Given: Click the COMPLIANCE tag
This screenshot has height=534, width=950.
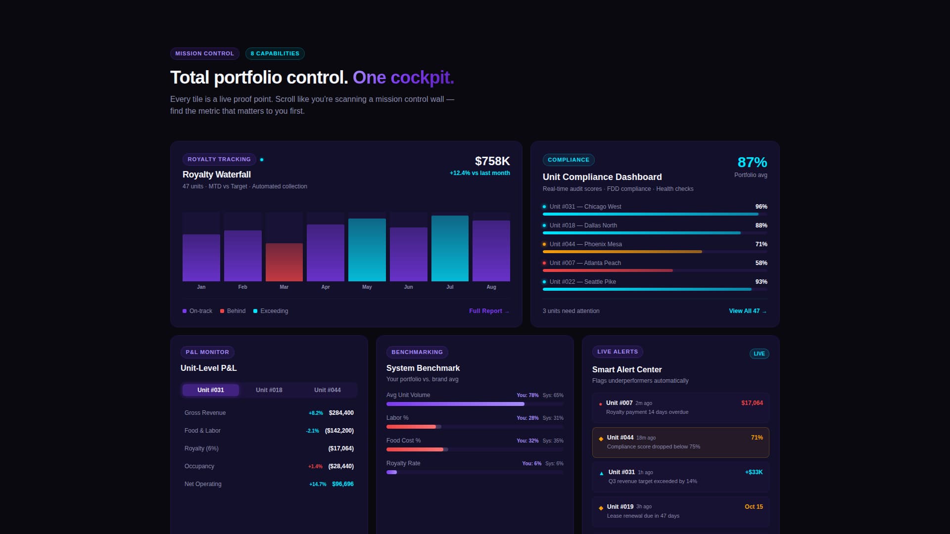Looking at the screenshot, I should pos(569,160).
